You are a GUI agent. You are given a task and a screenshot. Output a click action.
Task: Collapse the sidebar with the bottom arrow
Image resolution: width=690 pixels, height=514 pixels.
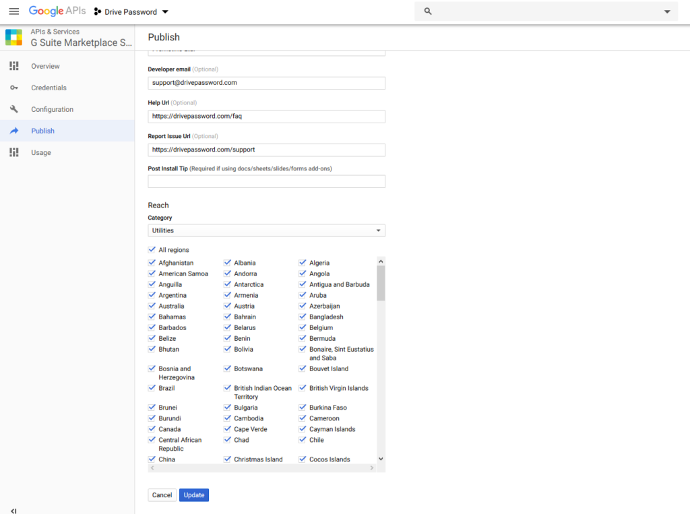coord(13,511)
